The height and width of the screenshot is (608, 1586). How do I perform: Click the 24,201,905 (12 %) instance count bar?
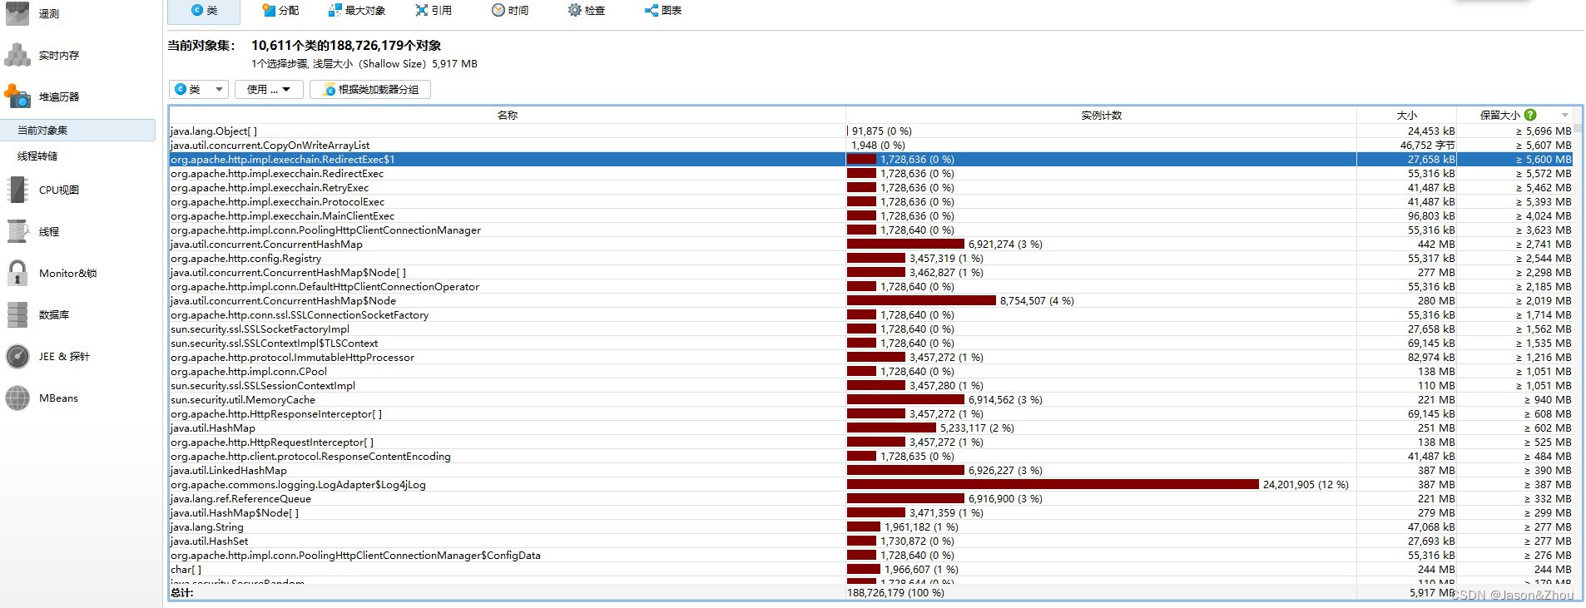click(x=1053, y=484)
